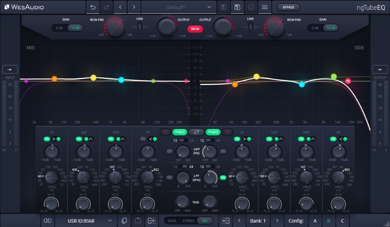Select Config C
Viewport: 390px width, 227px height.
point(342,221)
